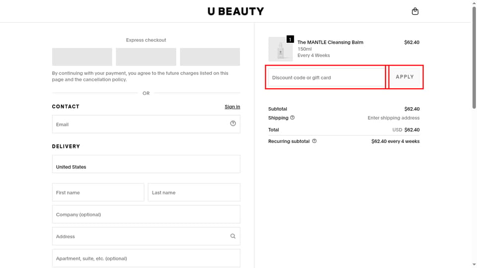Click into the Email field
The height and width of the screenshot is (268, 477).
(146, 124)
